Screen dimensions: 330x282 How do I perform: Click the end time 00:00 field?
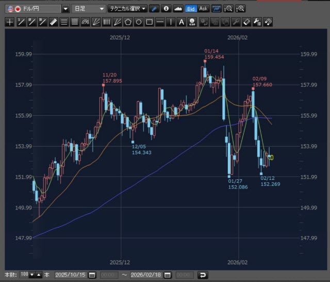185,275
